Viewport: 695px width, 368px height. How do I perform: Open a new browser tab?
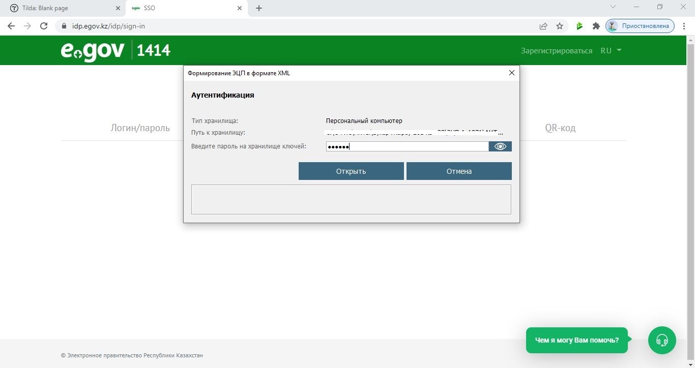pyautogui.click(x=259, y=8)
